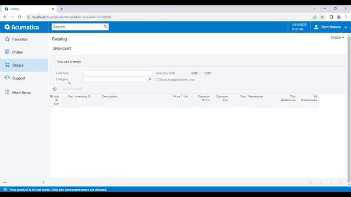Go to the last grid page

[341, 182]
